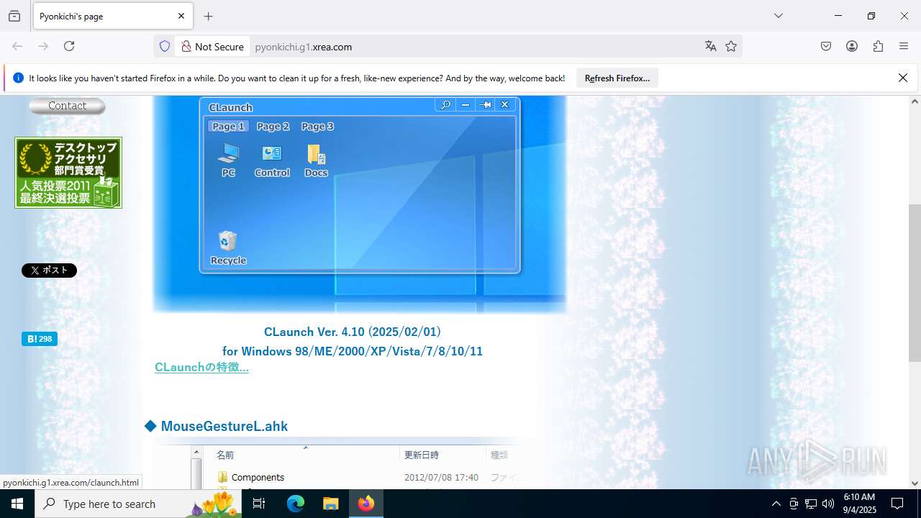Show Not Secure site information
This screenshot has width=921, height=518.
[212, 46]
